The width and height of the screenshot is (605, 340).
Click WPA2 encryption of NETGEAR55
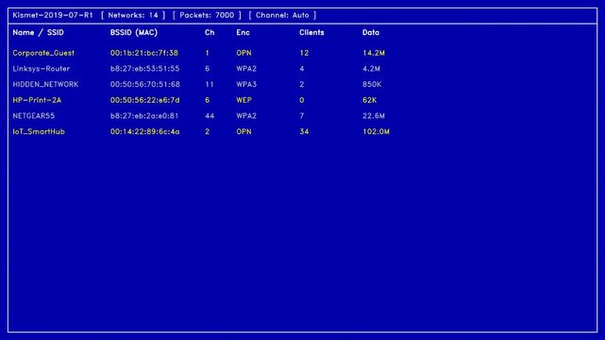pyautogui.click(x=246, y=116)
